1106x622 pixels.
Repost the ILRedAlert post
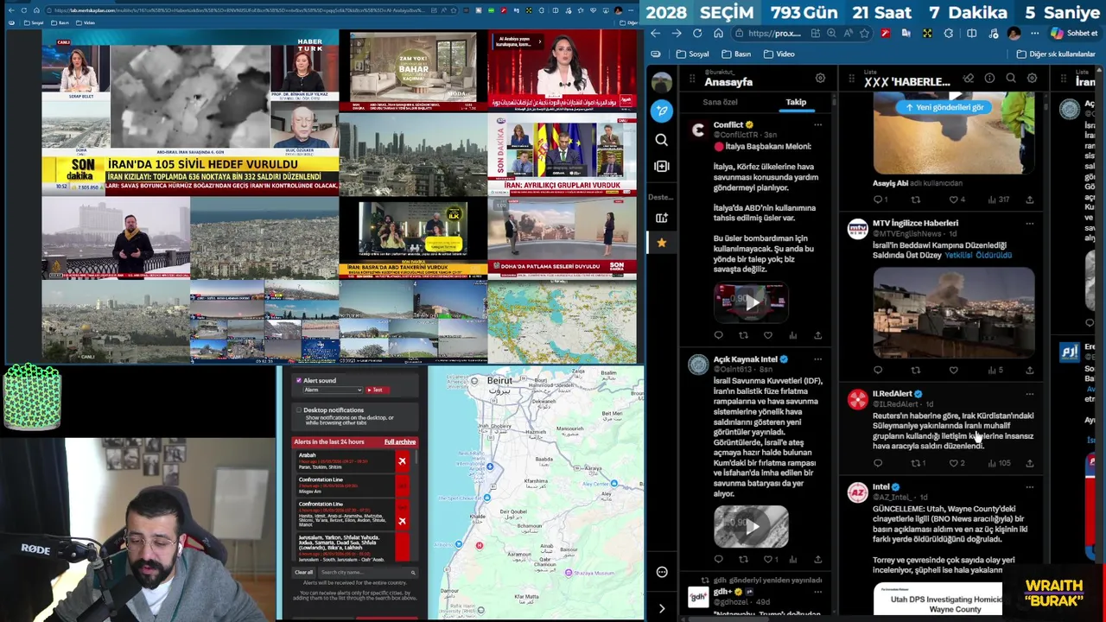916,463
